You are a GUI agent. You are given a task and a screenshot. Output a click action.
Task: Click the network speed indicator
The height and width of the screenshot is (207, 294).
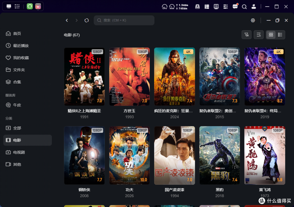[x=182, y=7]
